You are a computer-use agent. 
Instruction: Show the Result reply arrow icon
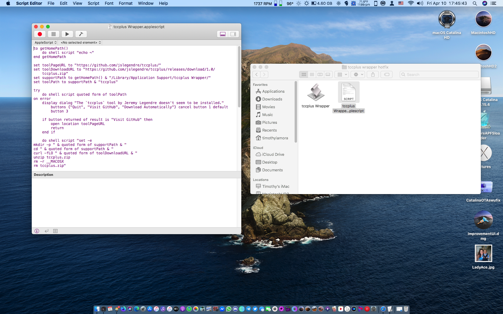pos(46,231)
